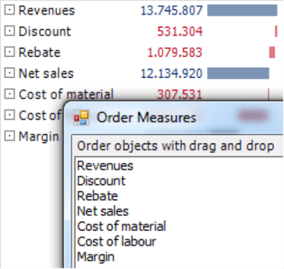Click the Net sales label in table
The image size is (284, 269).
click(46, 73)
